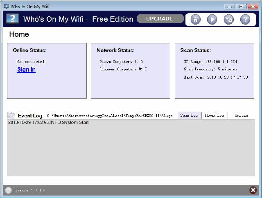
Task: Open help via question mark icon
Action: pos(245,20)
